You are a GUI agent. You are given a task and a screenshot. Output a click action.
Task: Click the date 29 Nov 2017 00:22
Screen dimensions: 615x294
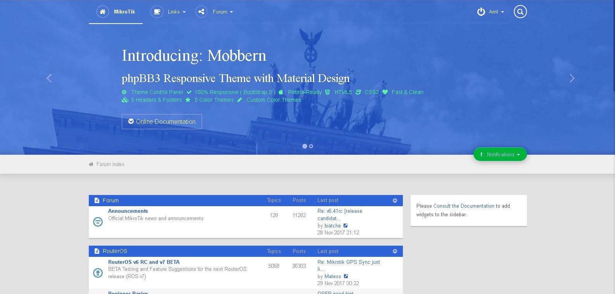pos(338,283)
